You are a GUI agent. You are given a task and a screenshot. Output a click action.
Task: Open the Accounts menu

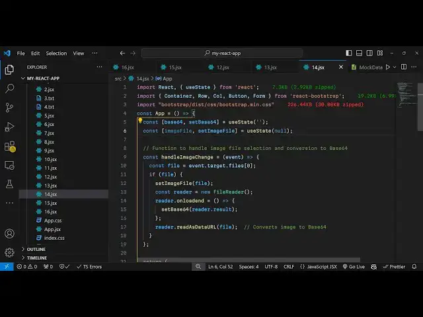(9, 233)
